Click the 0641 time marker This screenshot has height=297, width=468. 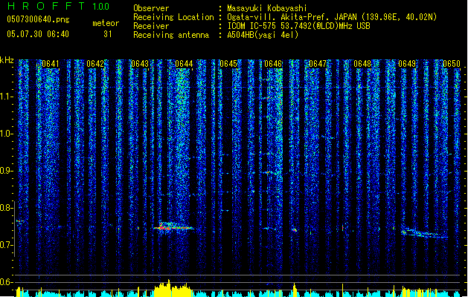coord(51,64)
